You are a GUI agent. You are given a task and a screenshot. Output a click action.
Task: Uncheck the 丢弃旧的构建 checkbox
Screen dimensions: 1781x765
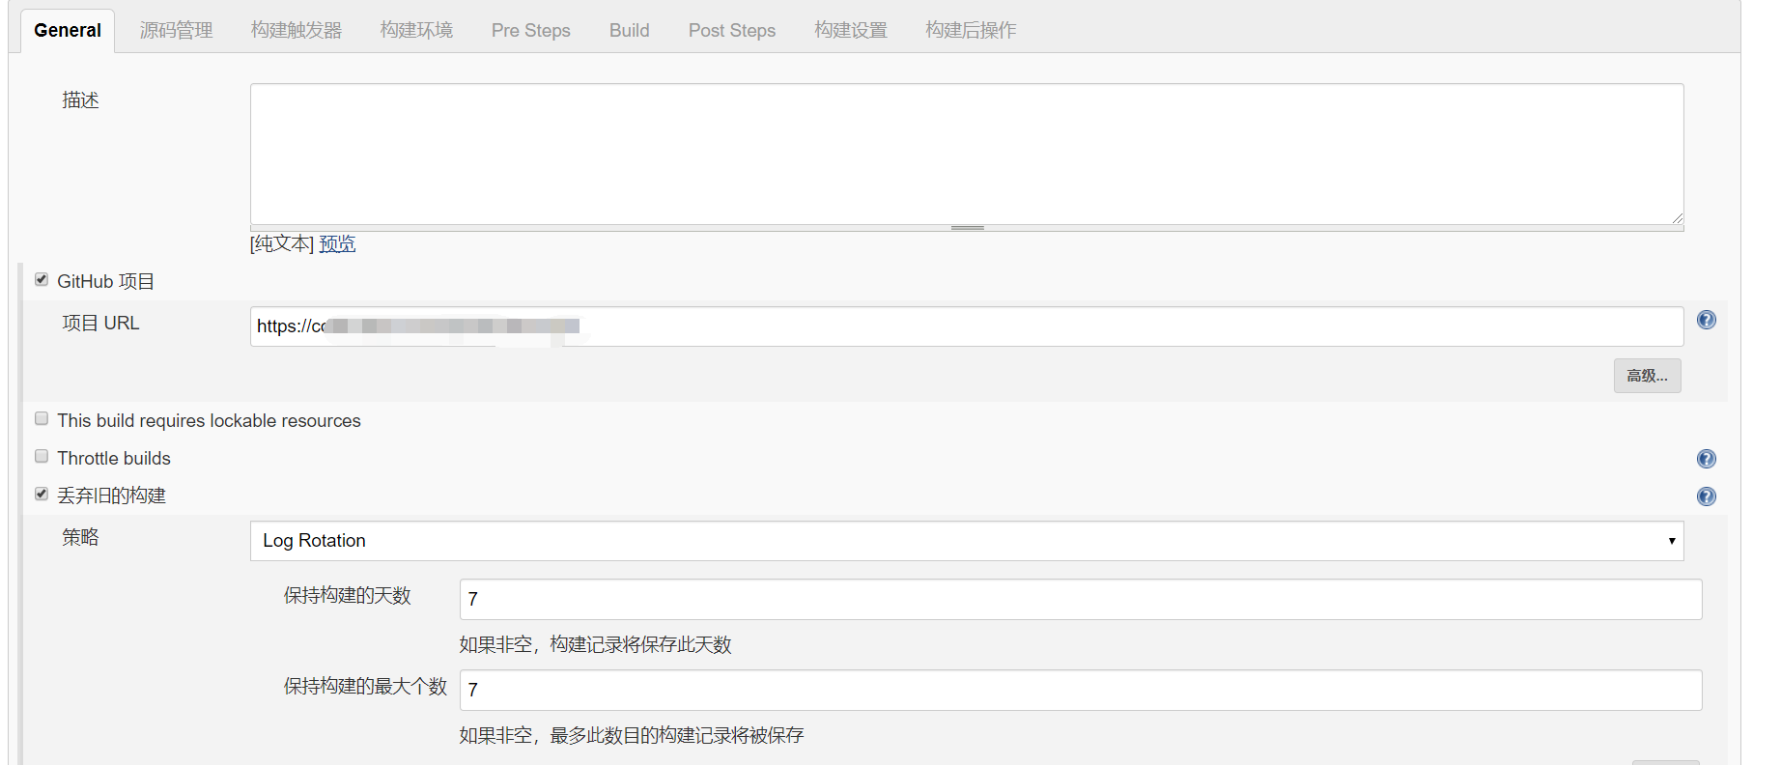pyautogui.click(x=42, y=494)
